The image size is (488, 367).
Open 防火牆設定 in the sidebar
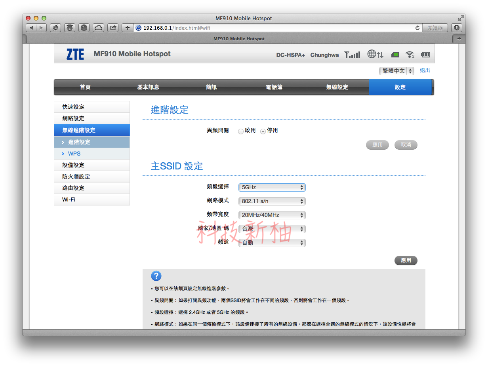92,177
